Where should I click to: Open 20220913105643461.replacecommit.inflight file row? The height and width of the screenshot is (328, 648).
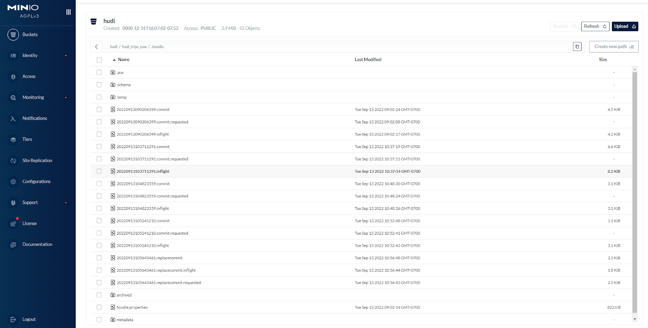pos(361,270)
